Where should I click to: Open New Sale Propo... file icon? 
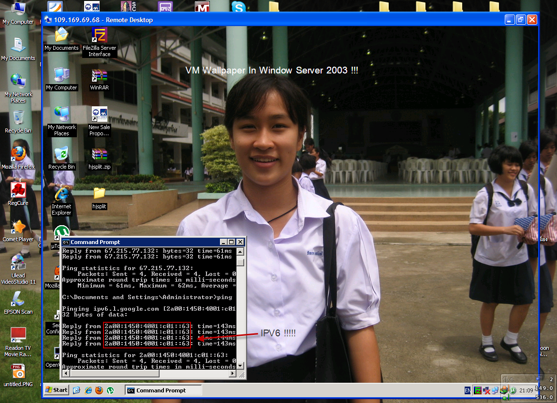[x=100, y=121]
